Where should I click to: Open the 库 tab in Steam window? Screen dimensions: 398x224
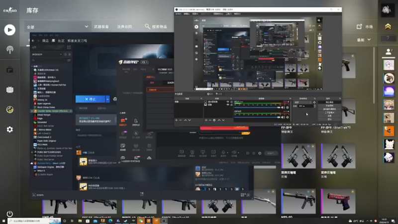coord(53,41)
